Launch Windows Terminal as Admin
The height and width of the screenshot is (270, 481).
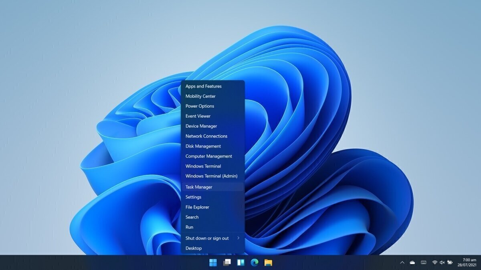pyautogui.click(x=212, y=176)
